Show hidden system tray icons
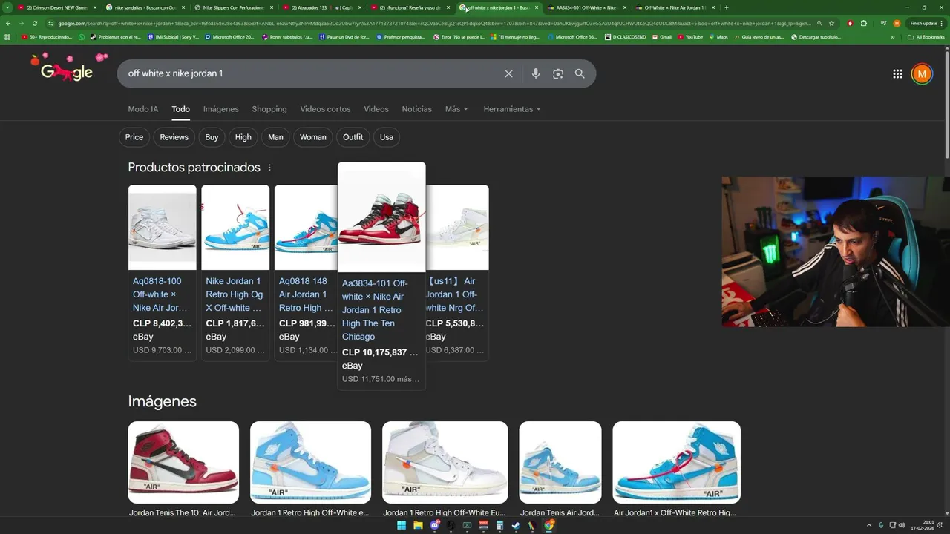Image resolution: width=950 pixels, height=534 pixels. pyautogui.click(x=870, y=526)
